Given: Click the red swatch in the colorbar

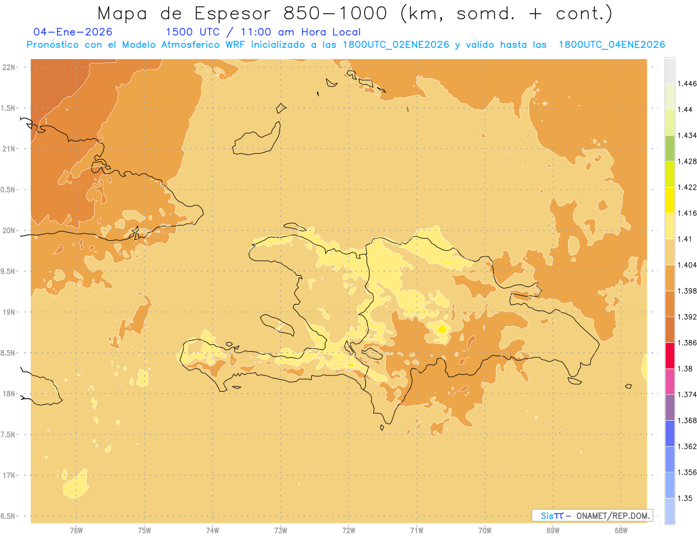Looking at the screenshot, I should 670,356.
